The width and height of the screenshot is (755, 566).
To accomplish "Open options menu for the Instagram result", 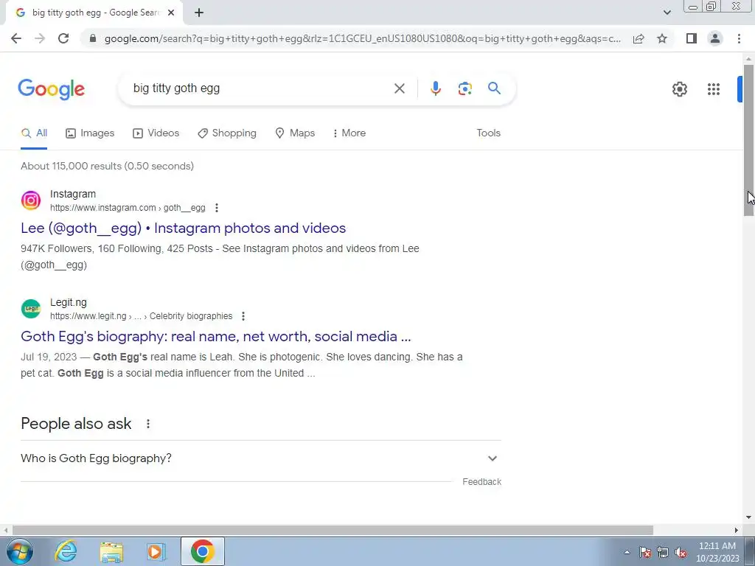I will [217, 208].
